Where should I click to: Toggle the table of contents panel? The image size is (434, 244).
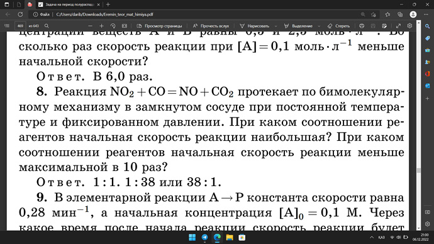7,26
